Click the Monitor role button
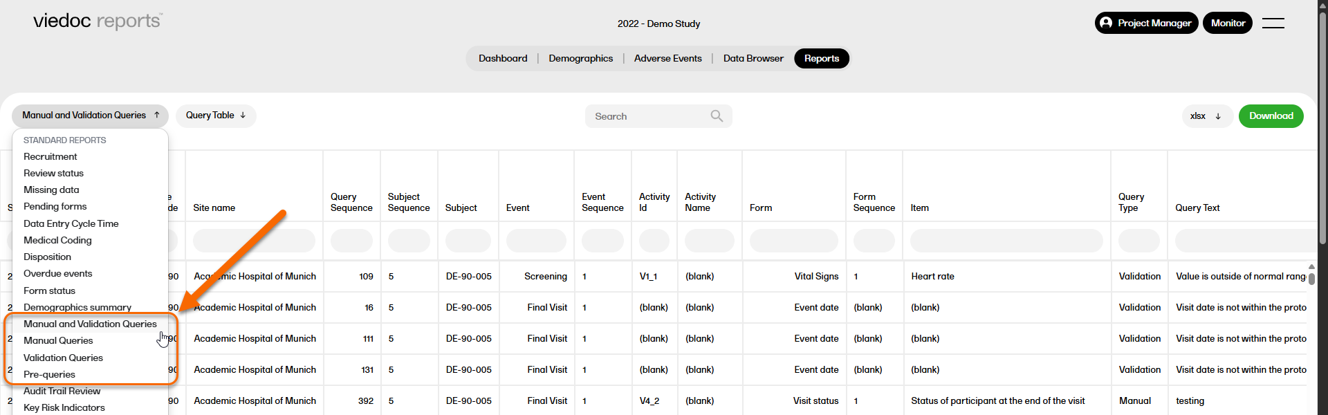 (1227, 23)
